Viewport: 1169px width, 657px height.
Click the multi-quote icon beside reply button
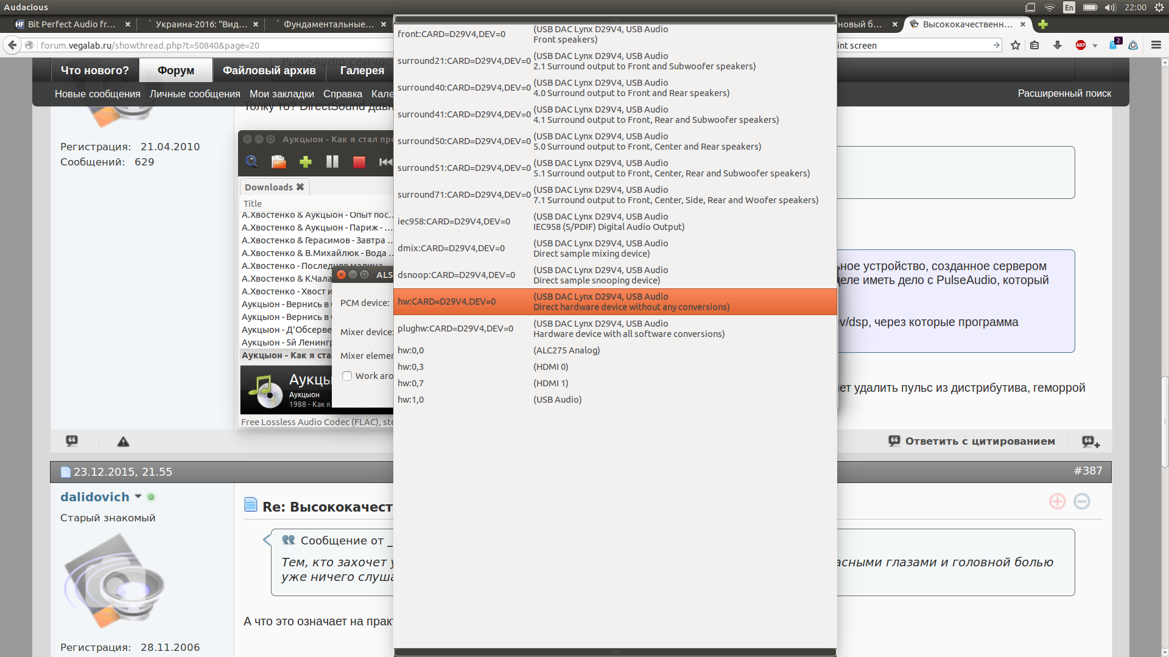tap(1090, 442)
